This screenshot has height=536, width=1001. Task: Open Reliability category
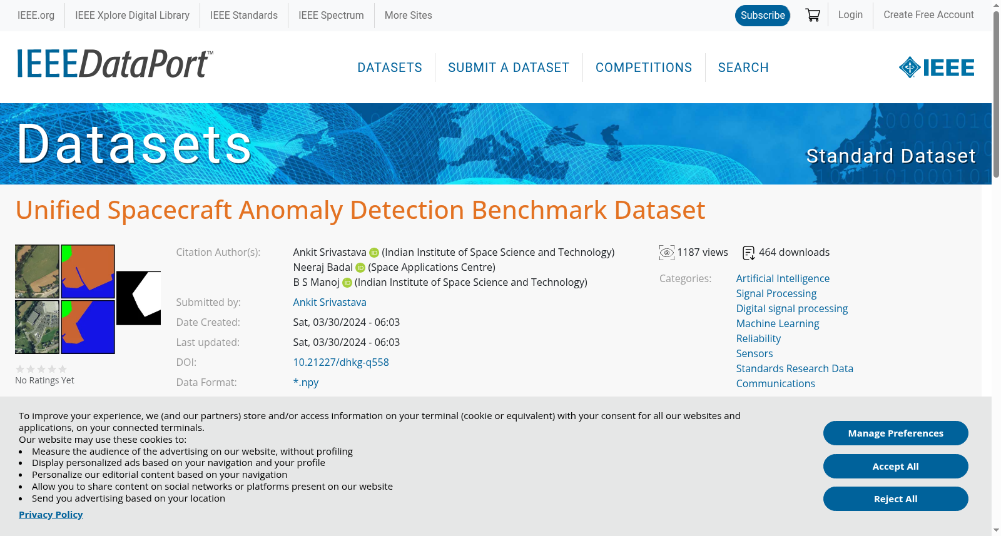point(758,338)
